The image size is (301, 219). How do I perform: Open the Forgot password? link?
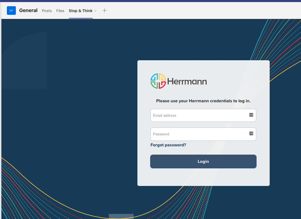click(x=168, y=145)
